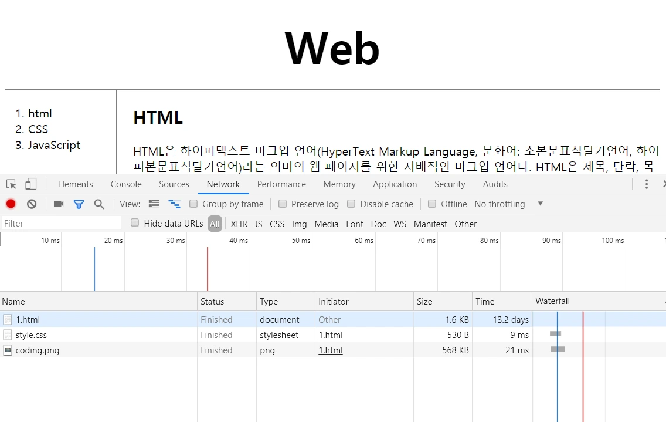Sort by the Status column header
666x422 pixels.
click(x=227, y=301)
